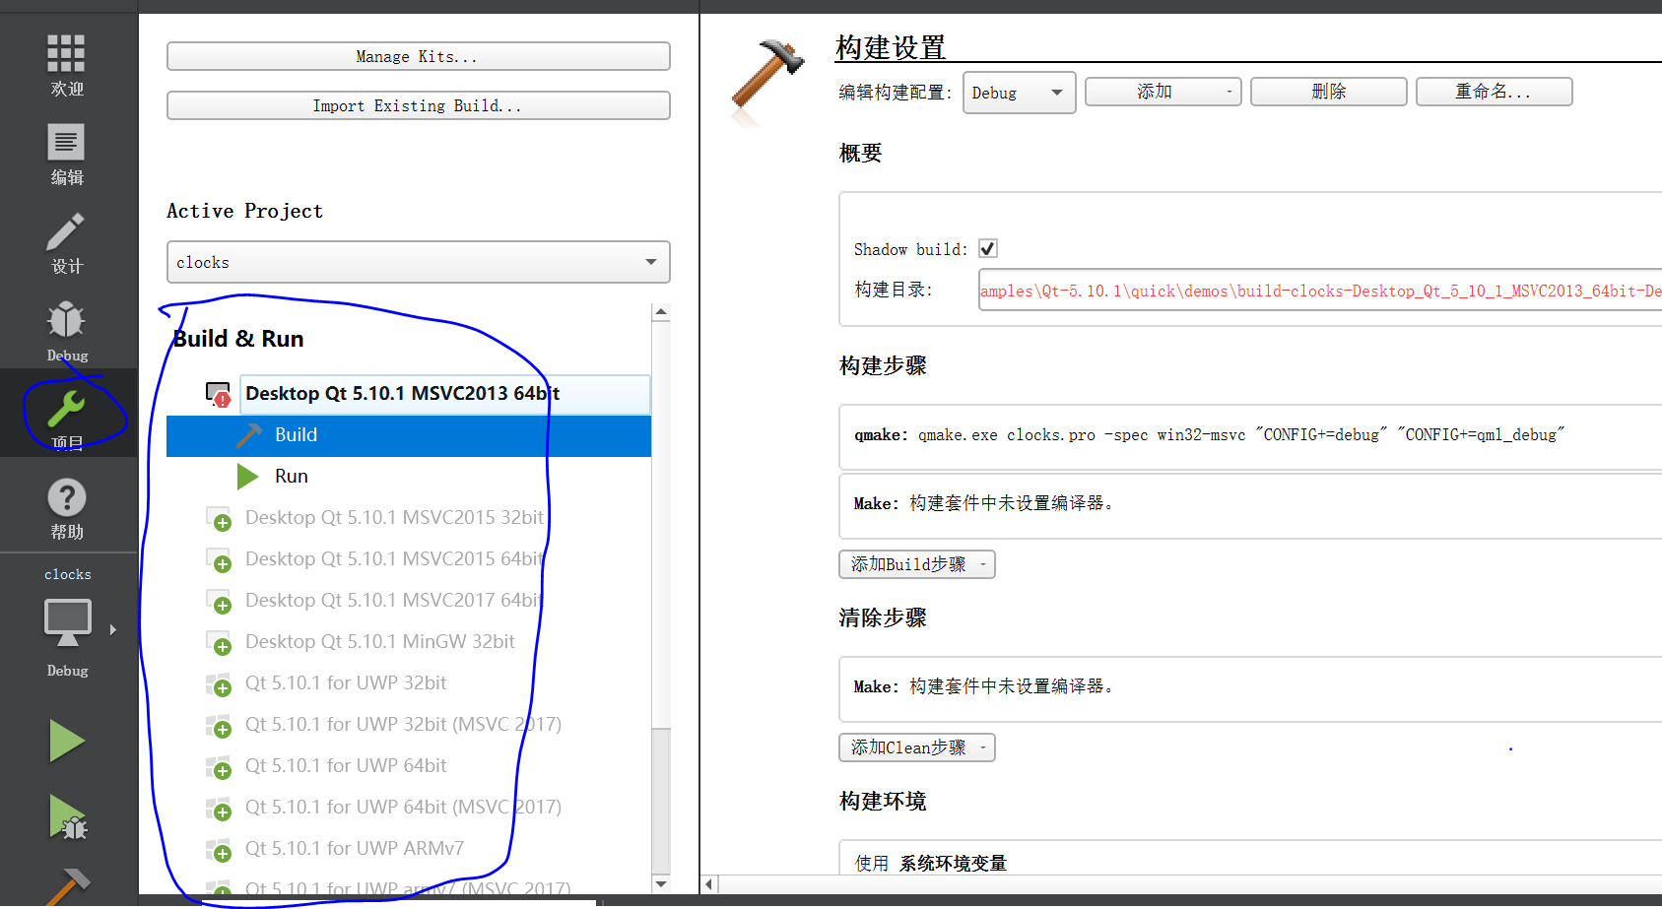Click the horizontal scrollbar left arrow in build settings
1662x909 pixels.
(x=709, y=883)
